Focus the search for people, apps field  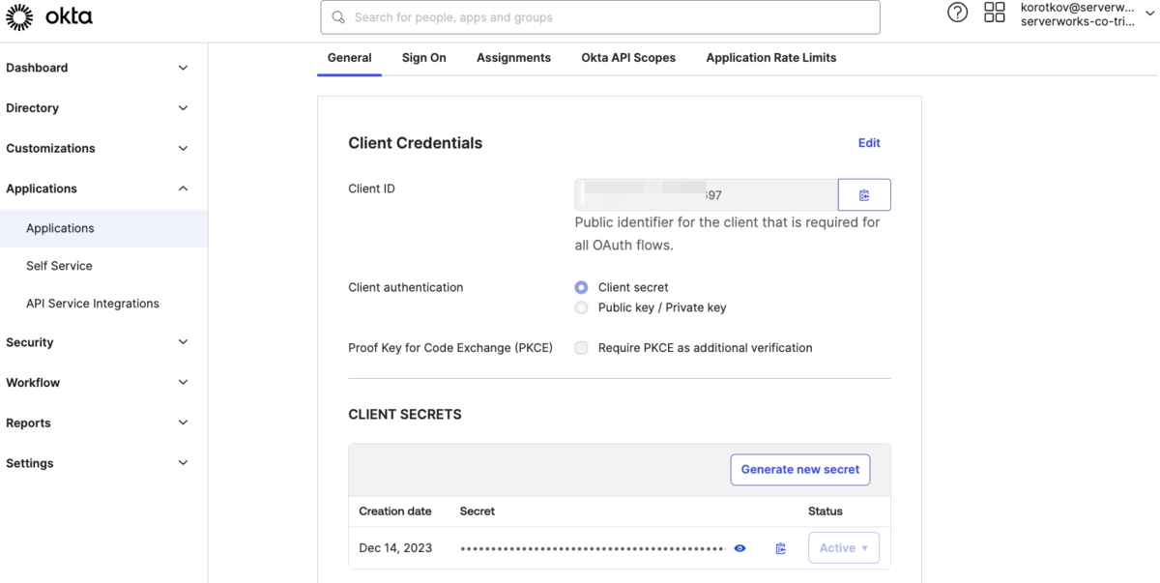(x=600, y=17)
